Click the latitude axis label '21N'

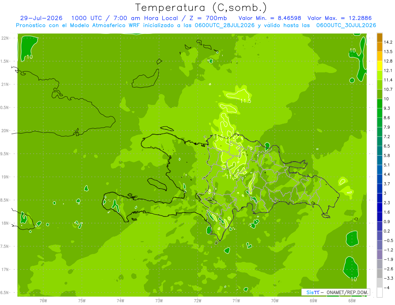(x=6, y=85)
